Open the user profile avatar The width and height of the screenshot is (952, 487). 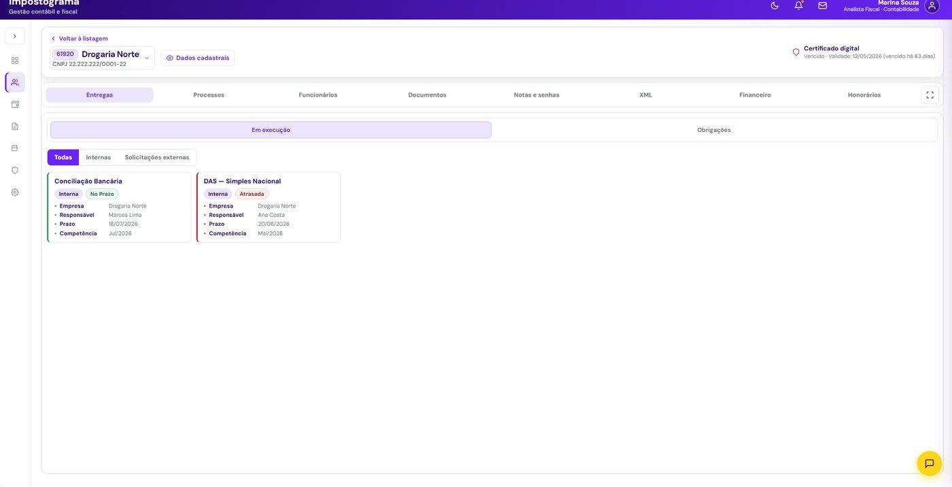click(932, 5)
